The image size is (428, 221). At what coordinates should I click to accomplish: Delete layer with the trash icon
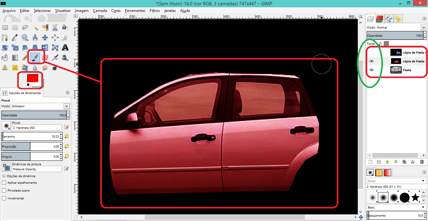[422, 162]
